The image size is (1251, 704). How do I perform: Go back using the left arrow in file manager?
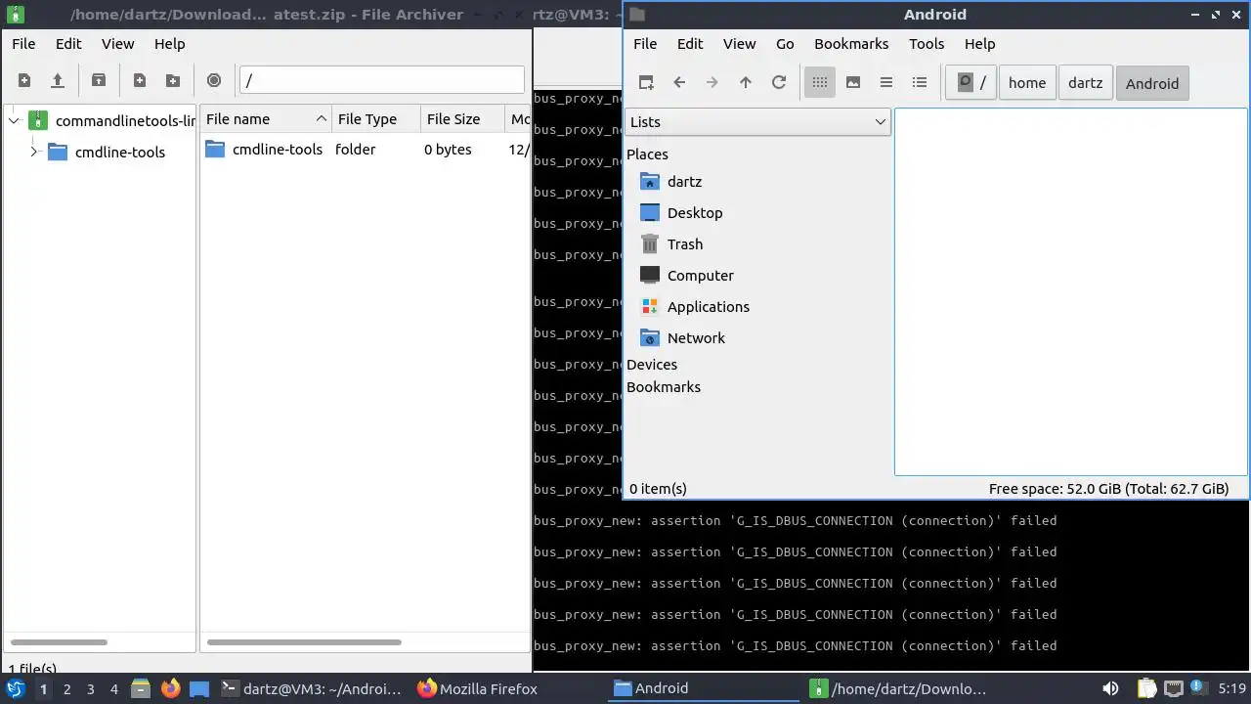click(679, 82)
